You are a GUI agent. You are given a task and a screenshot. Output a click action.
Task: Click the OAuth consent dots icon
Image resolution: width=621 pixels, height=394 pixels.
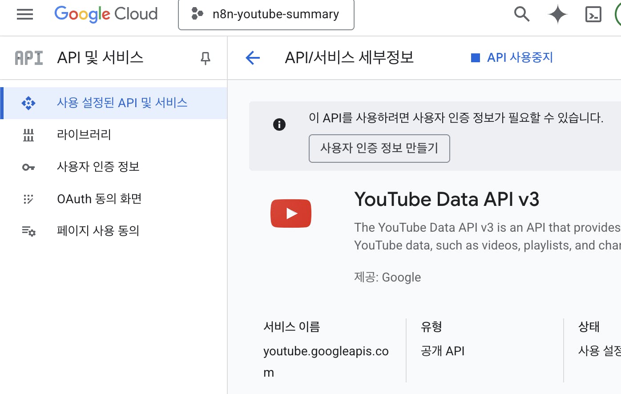[28, 199]
